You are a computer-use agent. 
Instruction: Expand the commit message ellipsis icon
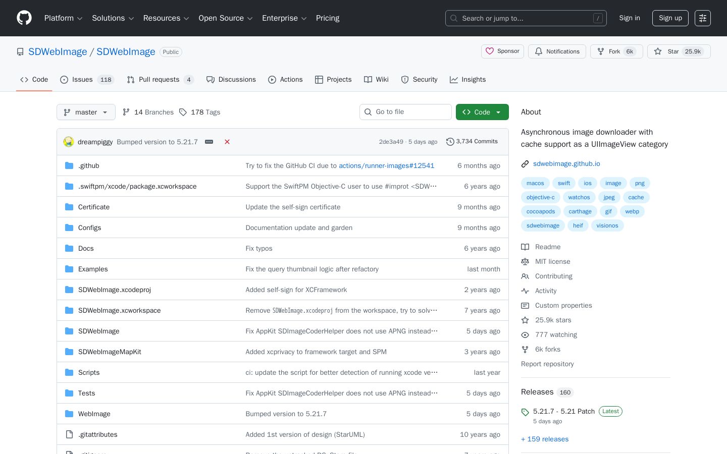(x=209, y=142)
